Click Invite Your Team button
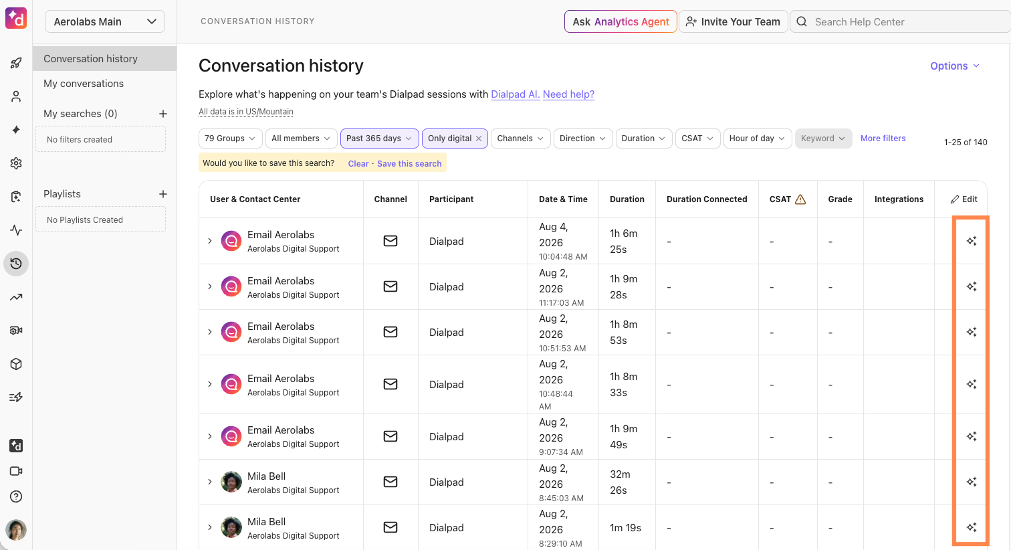This screenshot has width=1011, height=550. coord(733,21)
